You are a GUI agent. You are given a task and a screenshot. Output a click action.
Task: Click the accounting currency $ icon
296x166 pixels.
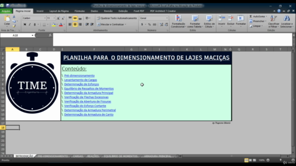(142, 24)
